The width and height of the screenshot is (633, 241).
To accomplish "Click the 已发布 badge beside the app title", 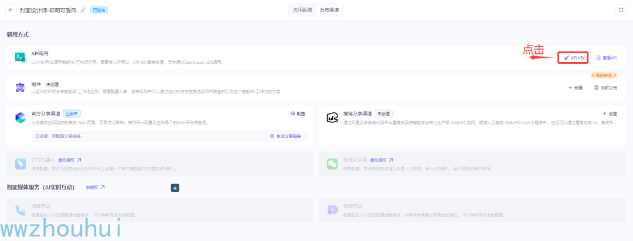I will pyautogui.click(x=99, y=10).
